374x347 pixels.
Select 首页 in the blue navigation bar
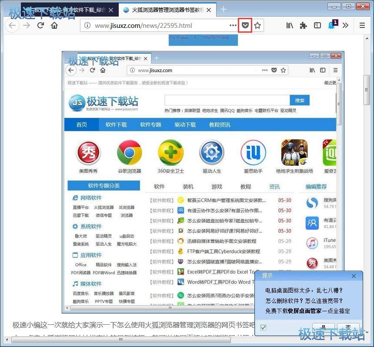pos(82,125)
